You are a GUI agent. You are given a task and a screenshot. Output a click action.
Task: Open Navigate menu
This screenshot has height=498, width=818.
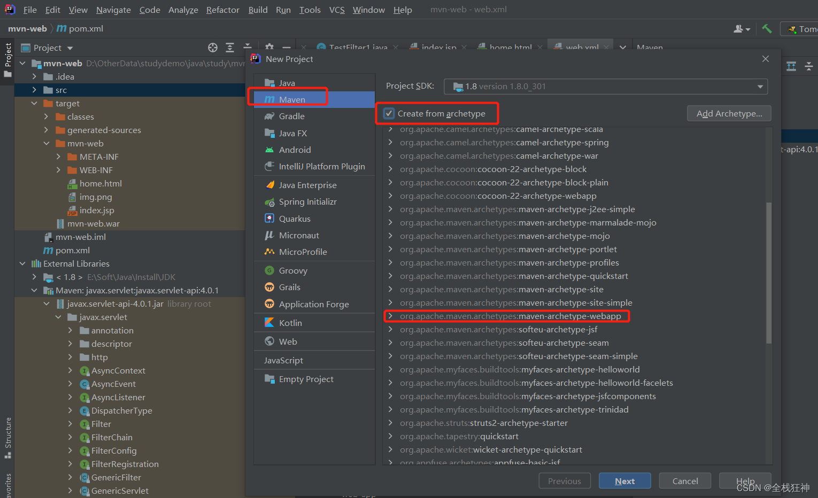(x=113, y=10)
